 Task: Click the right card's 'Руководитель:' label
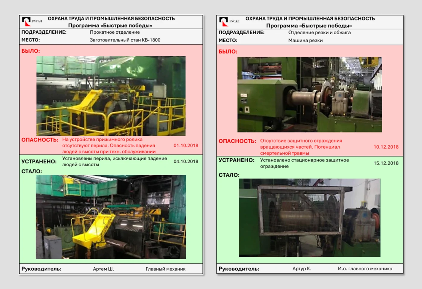click(x=239, y=269)
